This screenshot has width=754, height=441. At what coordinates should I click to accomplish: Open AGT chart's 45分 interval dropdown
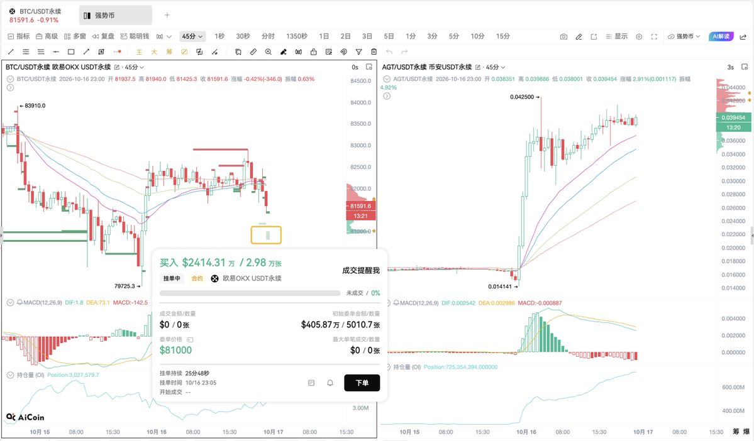pyautogui.click(x=496, y=67)
